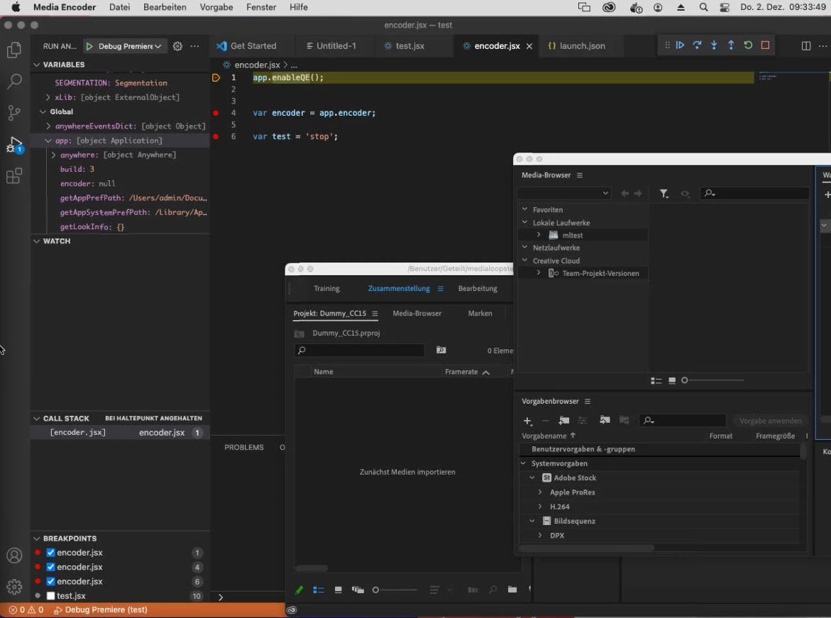This screenshot has width=831, height=618.
Task: Open the Search view in activity bar
Action: click(x=14, y=81)
